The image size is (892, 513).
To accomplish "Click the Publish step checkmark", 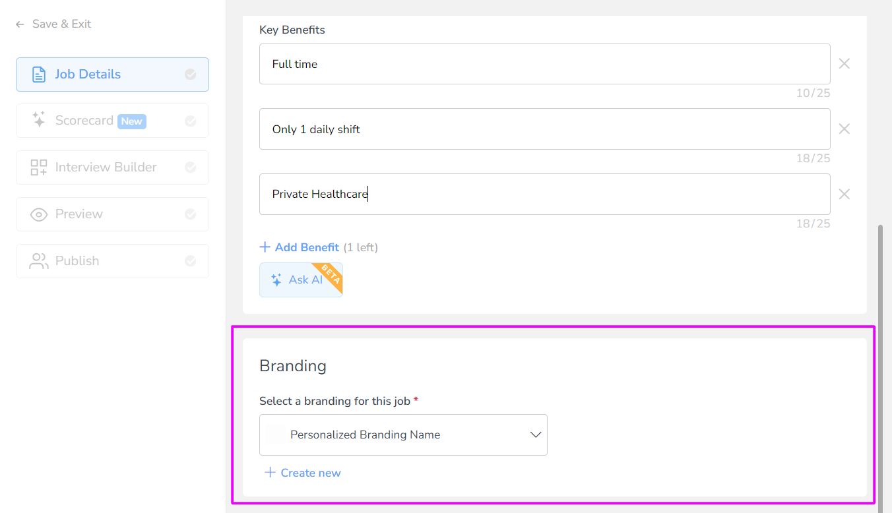I will click(x=190, y=261).
